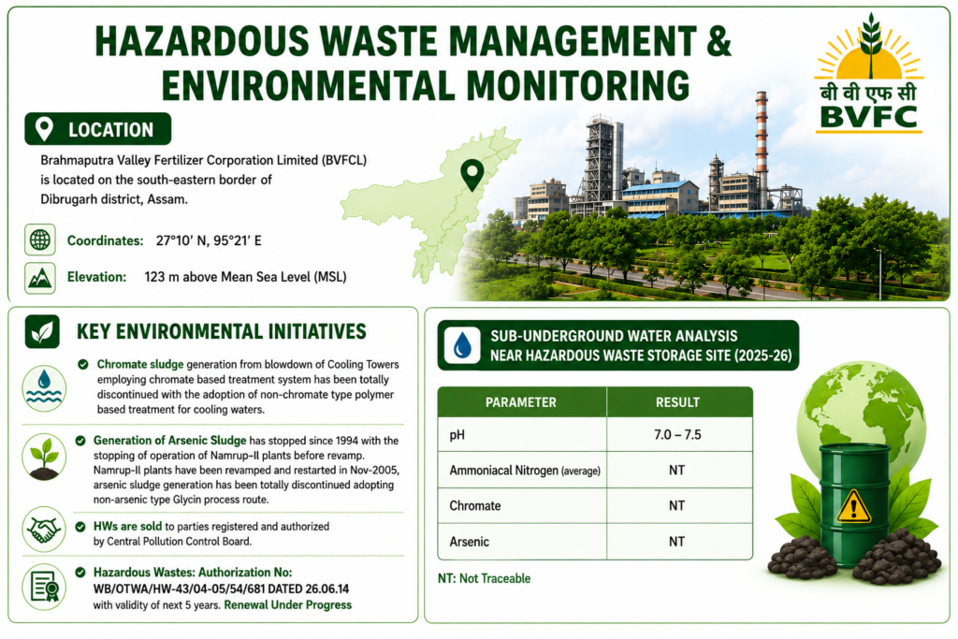Click the NT result for Chromate
This screenshot has height=639, width=958.
(677, 506)
